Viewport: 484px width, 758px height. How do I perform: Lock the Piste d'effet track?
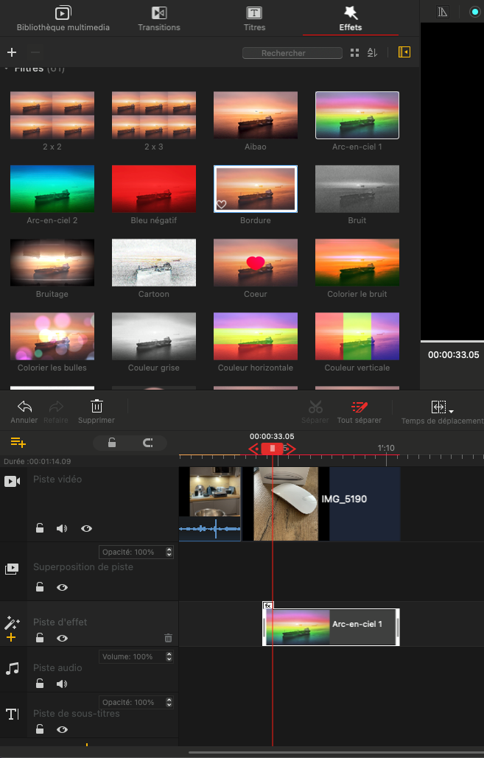[x=40, y=638]
